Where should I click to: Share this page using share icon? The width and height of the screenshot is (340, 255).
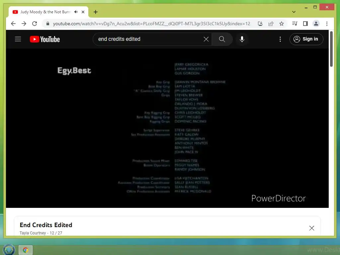click(271, 24)
